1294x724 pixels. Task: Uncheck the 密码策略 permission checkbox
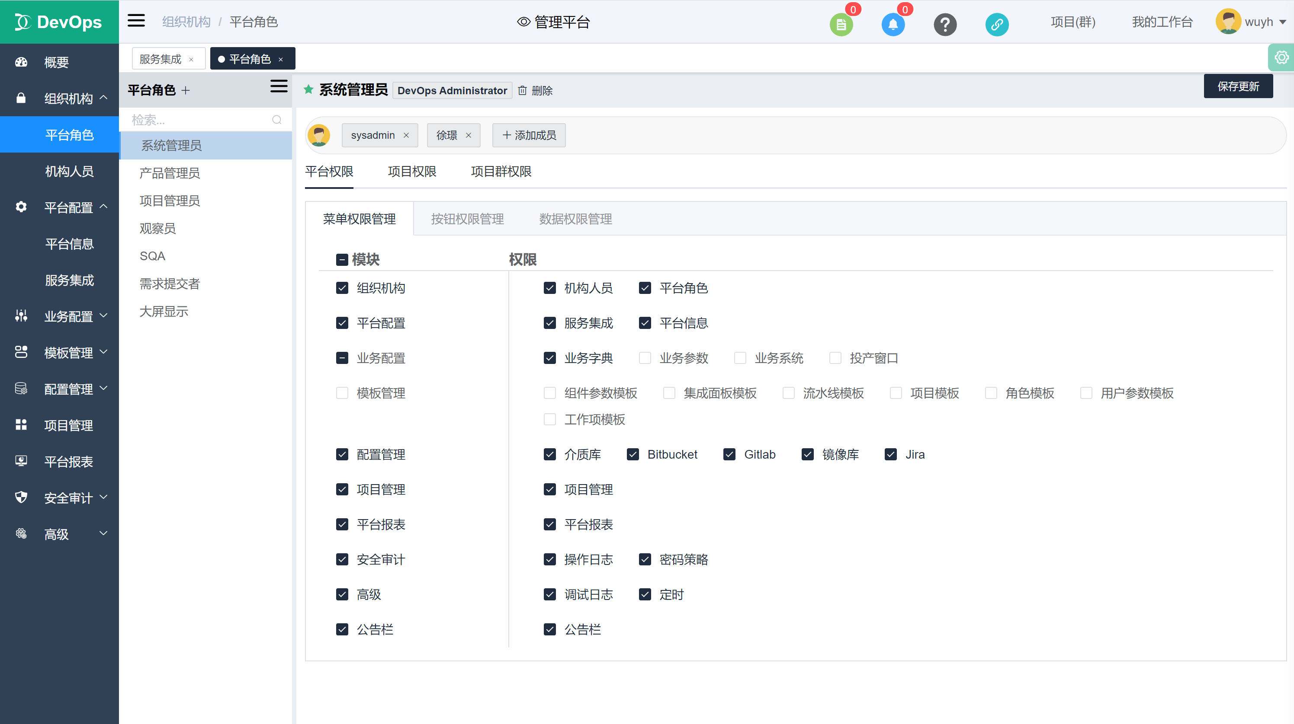645,559
